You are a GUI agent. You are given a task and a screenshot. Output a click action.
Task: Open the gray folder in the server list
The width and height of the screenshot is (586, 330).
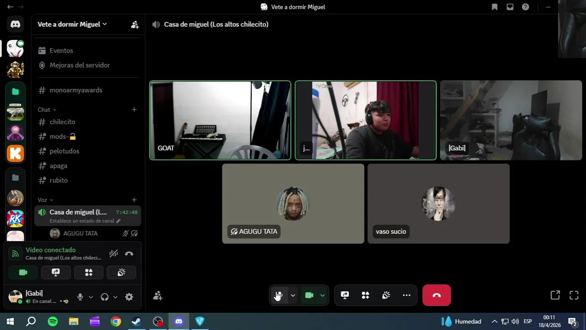[x=16, y=177]
